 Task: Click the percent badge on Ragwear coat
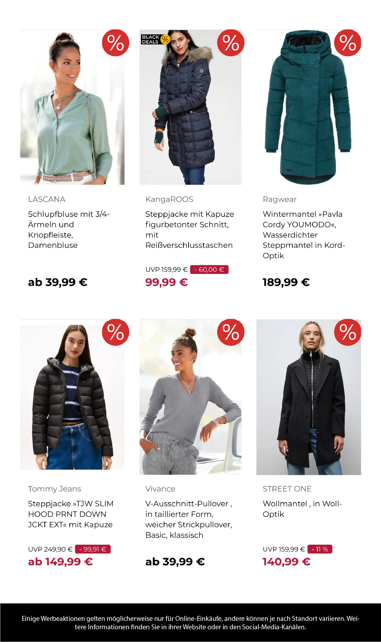[x=348, y=43]
